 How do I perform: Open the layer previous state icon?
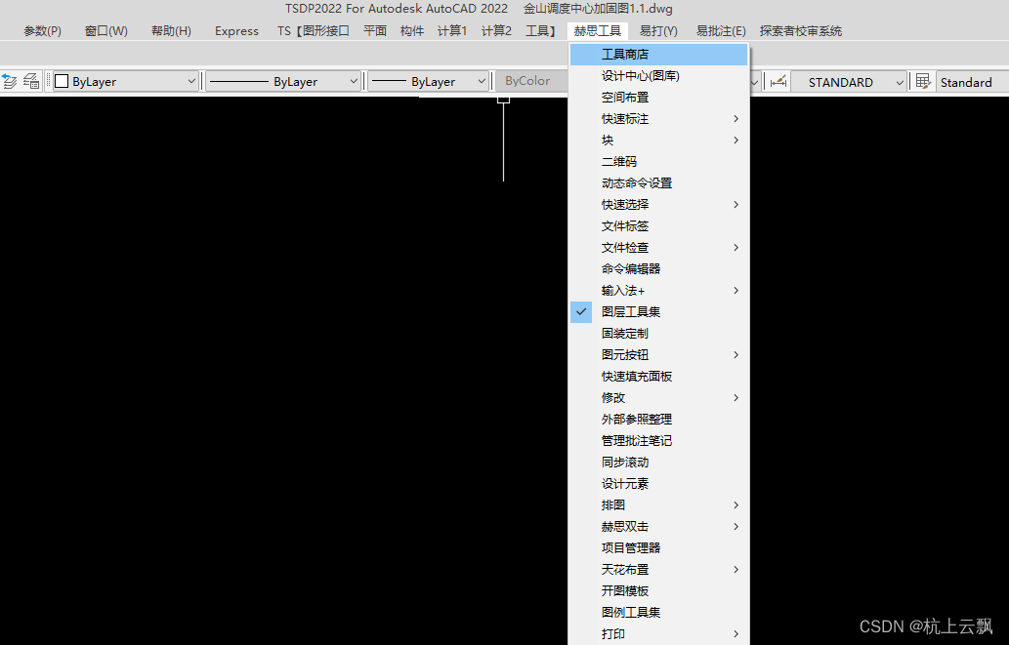pos(10,82)
